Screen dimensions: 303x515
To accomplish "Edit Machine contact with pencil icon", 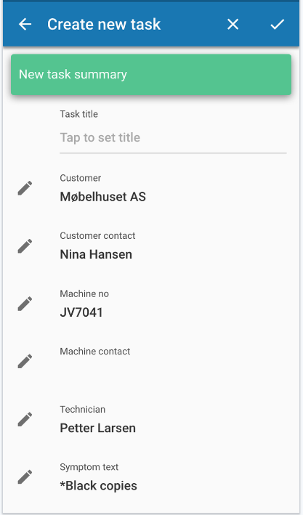I will (25, 361).
